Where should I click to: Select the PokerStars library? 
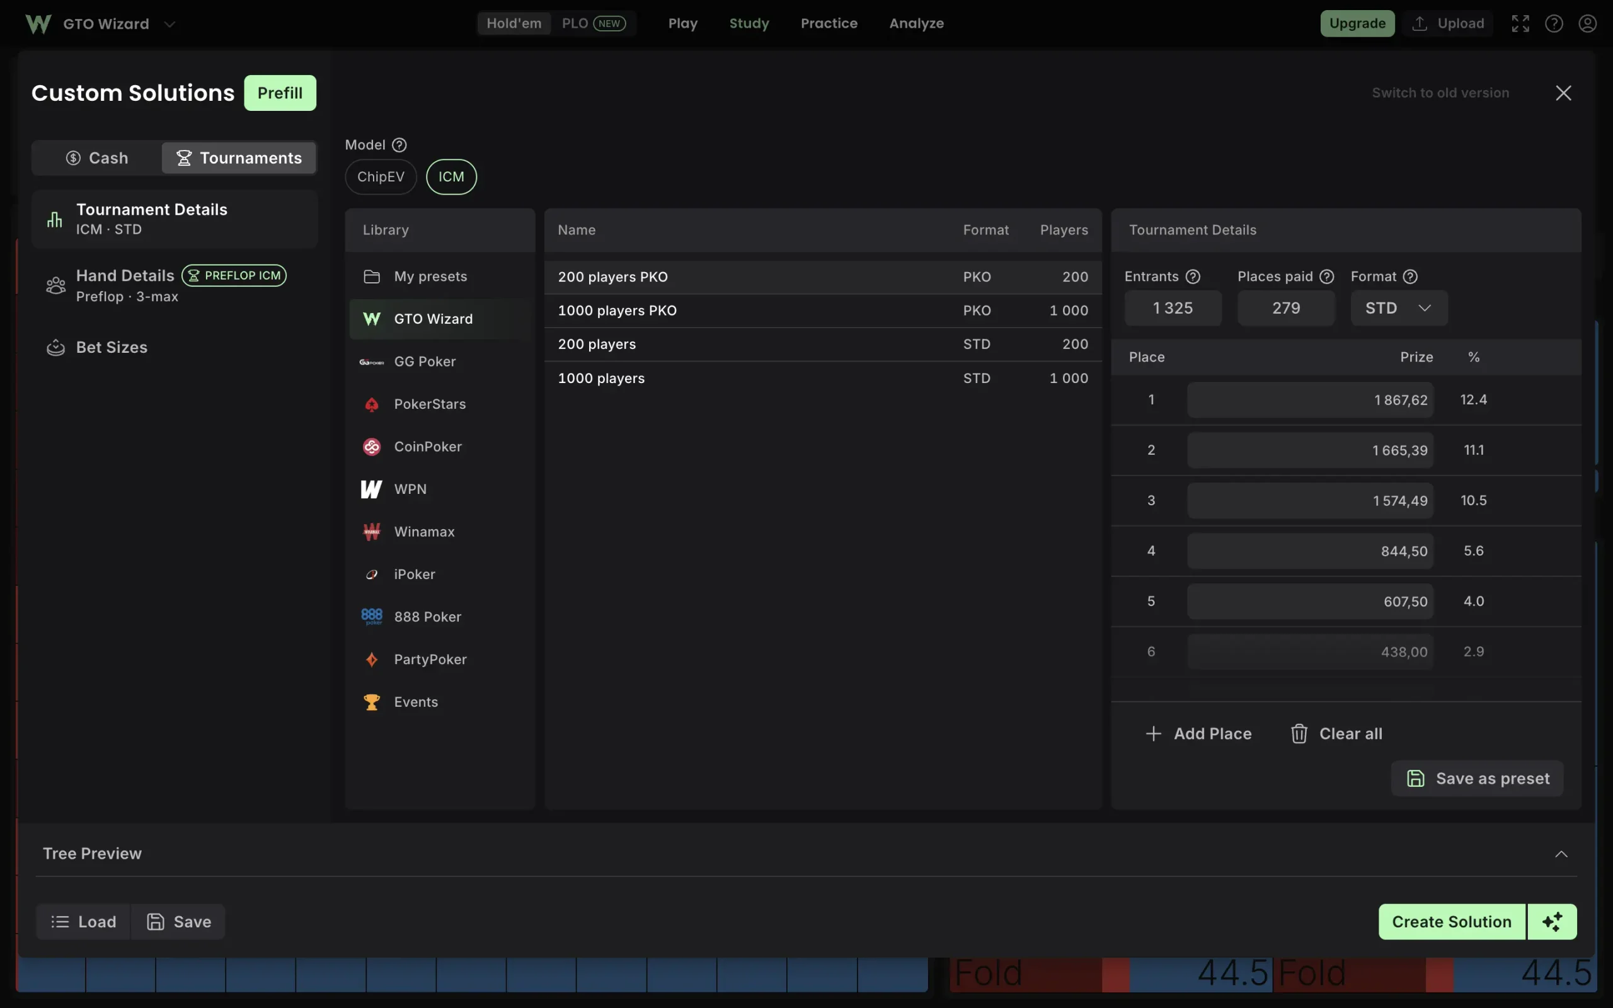coord(440,404)
